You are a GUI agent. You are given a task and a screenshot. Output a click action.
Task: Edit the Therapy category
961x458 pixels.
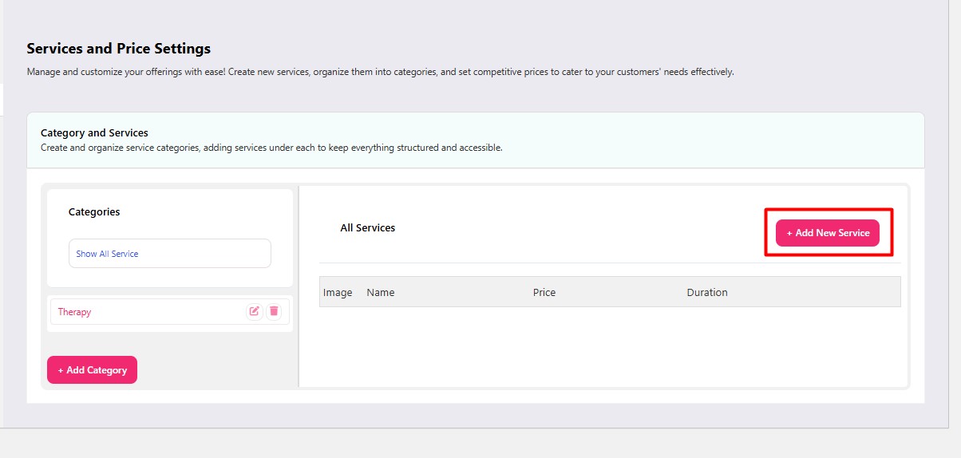coord(254,311)
